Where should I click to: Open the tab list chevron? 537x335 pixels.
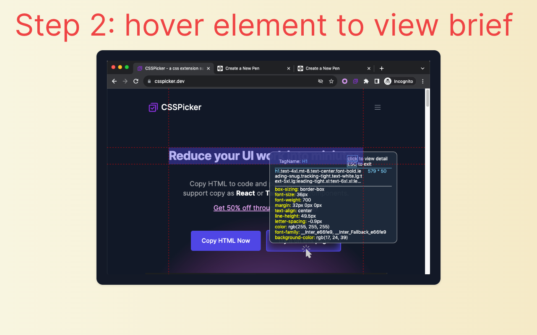[x=422, y=68]
